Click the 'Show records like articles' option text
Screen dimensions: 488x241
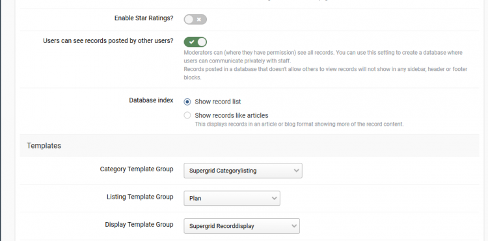232,115
